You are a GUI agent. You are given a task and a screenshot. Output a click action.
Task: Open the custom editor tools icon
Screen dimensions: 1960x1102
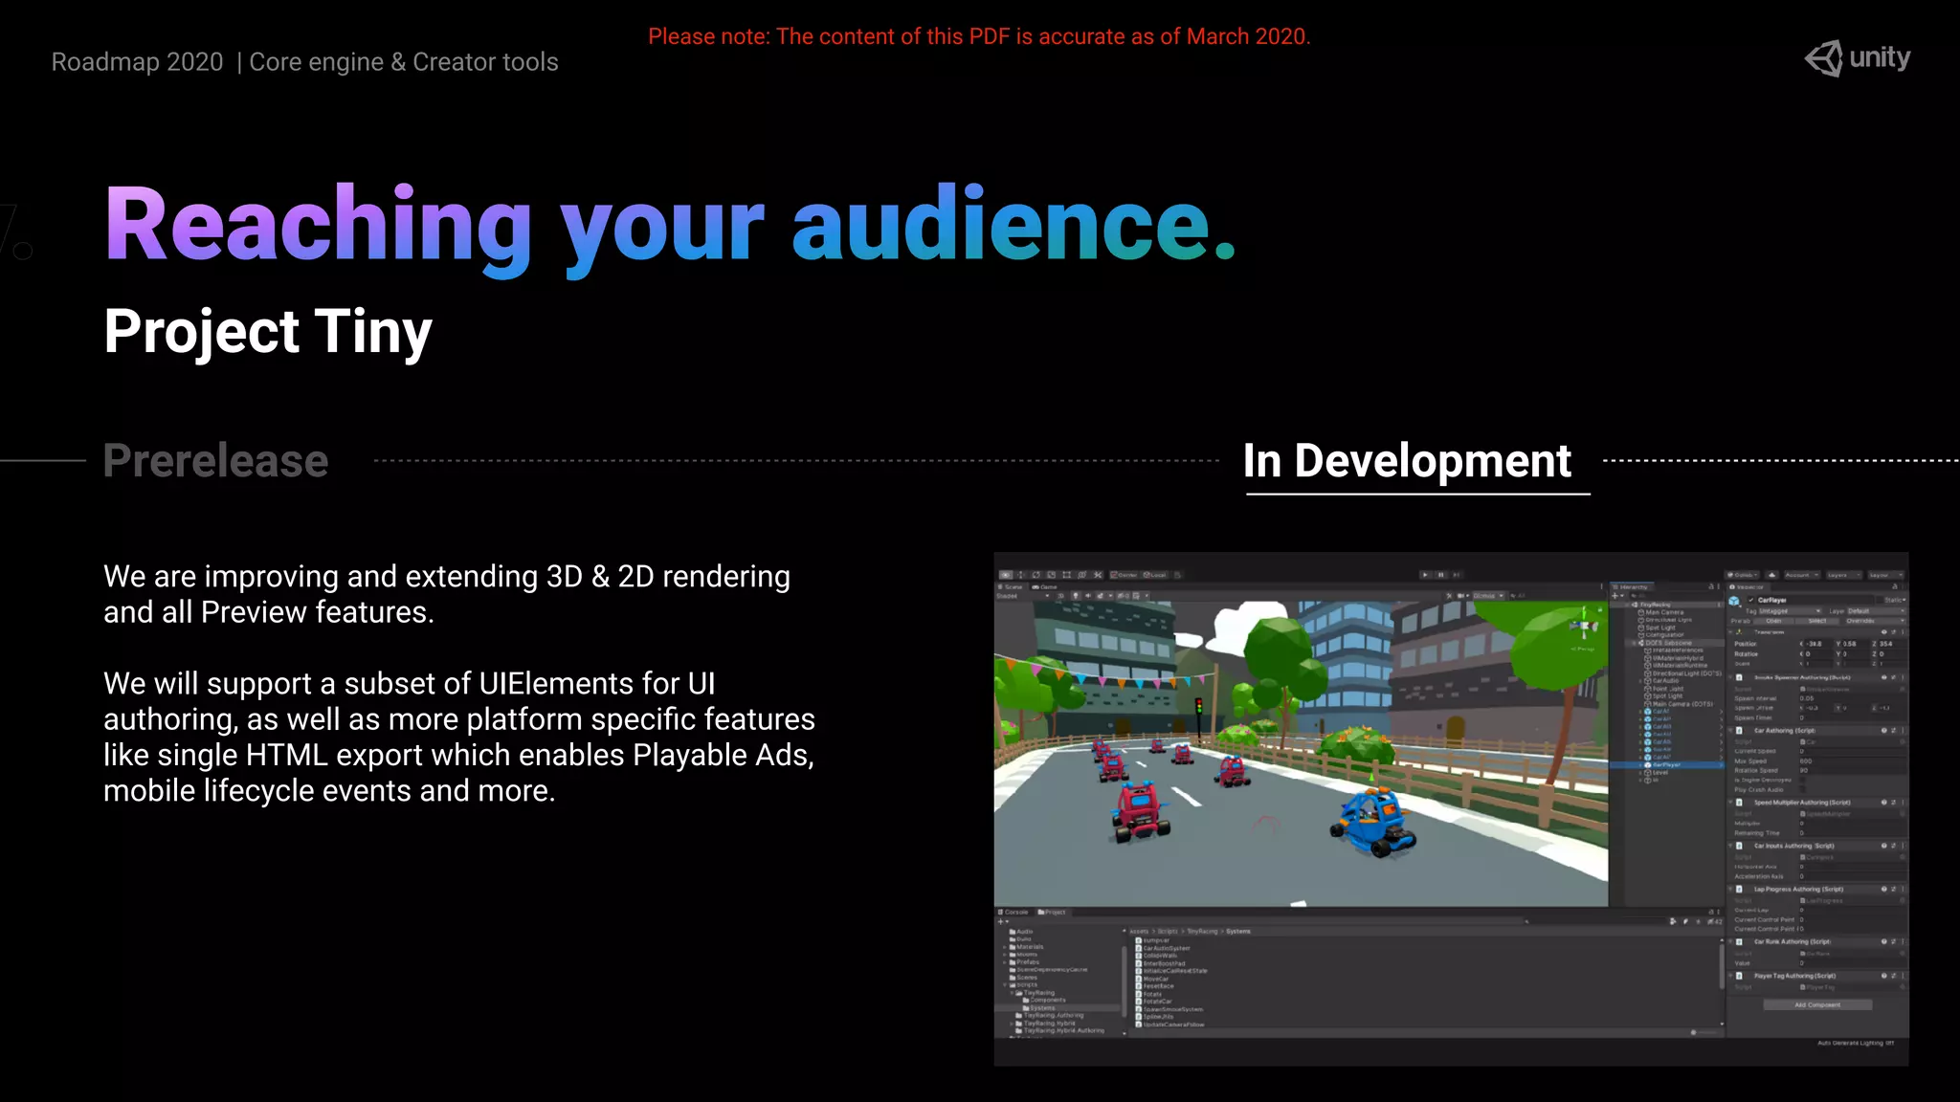(1098, 575)
